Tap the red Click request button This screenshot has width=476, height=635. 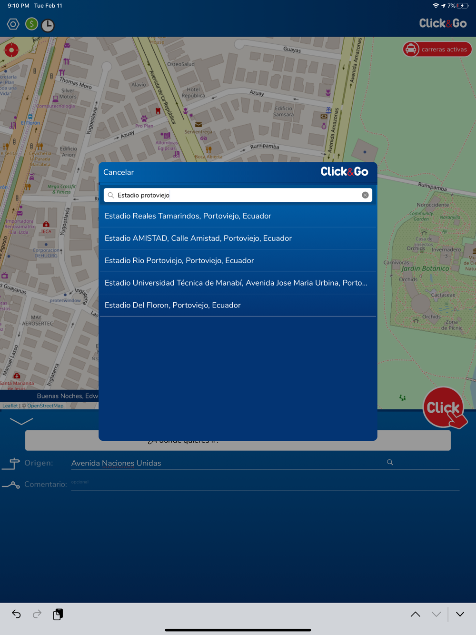(x=444, y=407)
